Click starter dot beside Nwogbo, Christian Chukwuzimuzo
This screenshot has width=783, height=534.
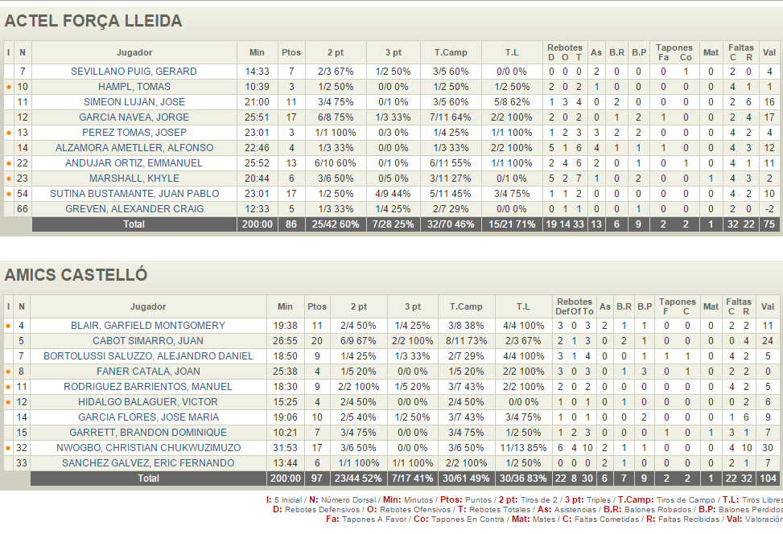coord(9,448)
